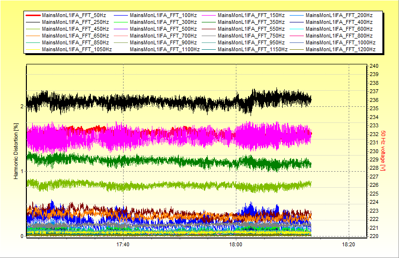Image resolution: width=399 pixels, height=258 pixels.
Task: Select the MainsMonL1IFA_FFT_100Hz legend label
Action: click(x=159, y=16)
